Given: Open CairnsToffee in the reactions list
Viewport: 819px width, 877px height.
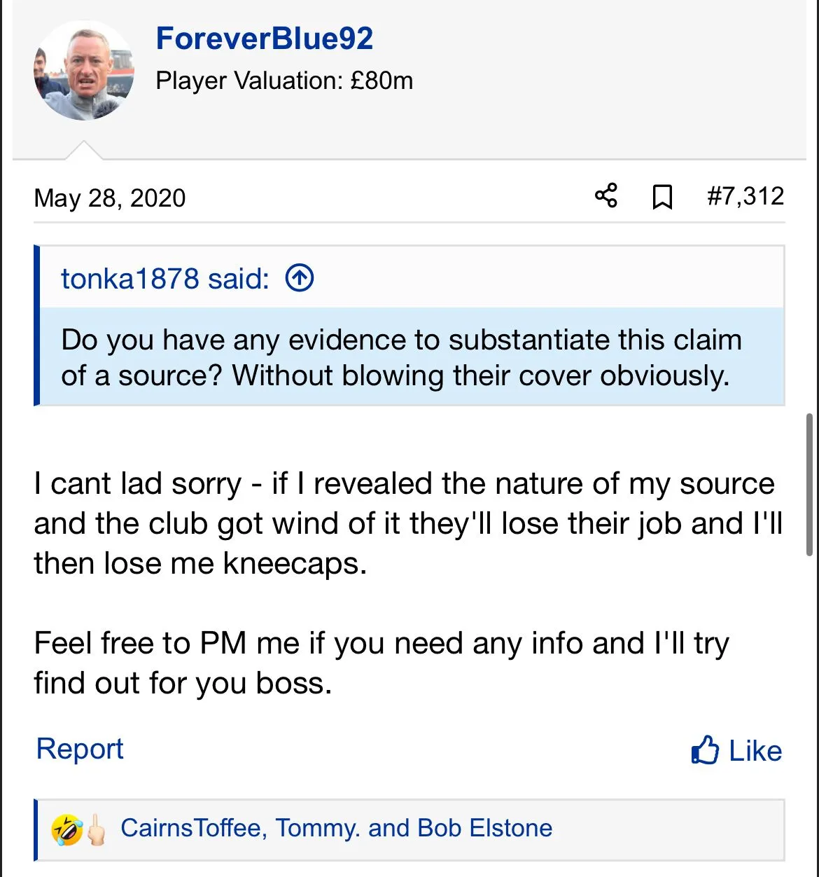Looking at the screenshot, I should coord(192,829).
